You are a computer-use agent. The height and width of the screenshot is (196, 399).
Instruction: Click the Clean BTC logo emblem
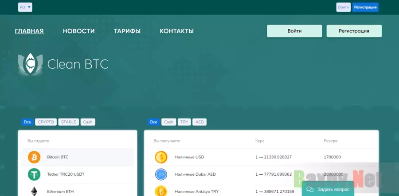pos(30,64)
